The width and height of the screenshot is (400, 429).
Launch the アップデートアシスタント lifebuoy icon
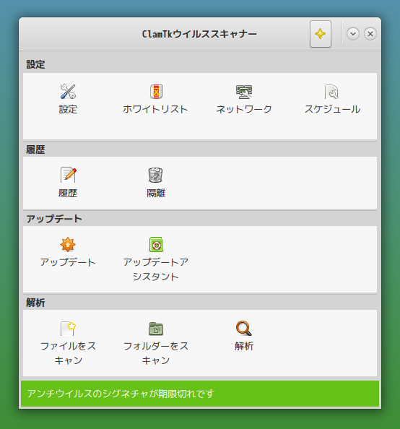pos(156,244)
